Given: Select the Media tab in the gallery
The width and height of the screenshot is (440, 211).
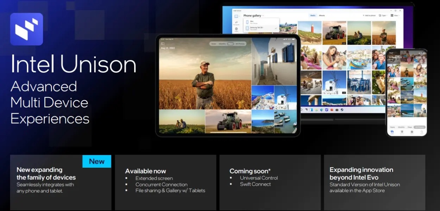Looking at the screenshot, I should [313, 15].
